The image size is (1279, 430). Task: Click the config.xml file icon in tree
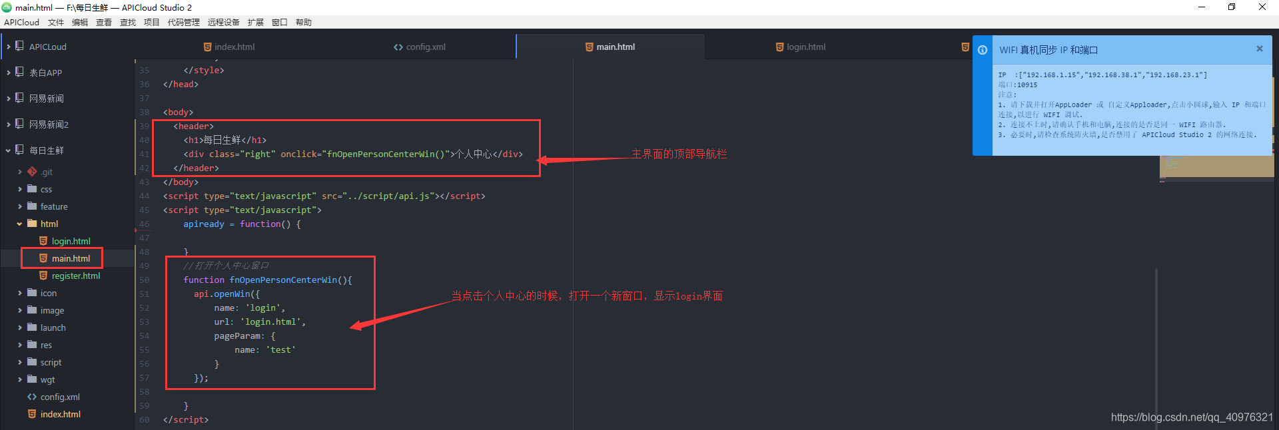click(x=32, y=397)
